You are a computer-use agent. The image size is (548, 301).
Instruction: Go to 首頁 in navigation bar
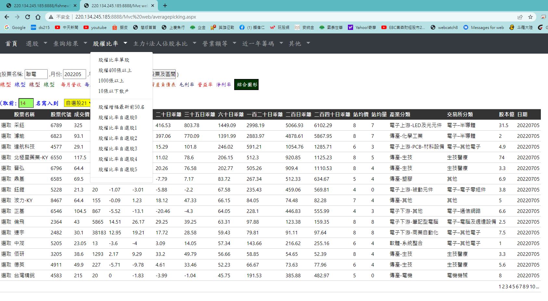click(11, 44)
